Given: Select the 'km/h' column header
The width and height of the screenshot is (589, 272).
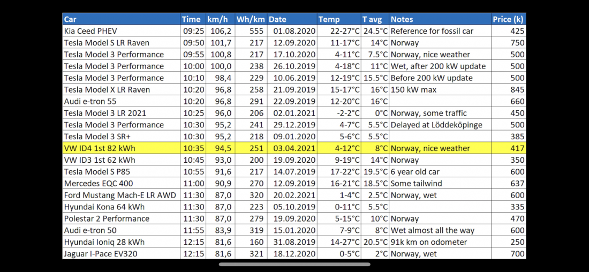Looking at the screenshot, I should 220,19.
